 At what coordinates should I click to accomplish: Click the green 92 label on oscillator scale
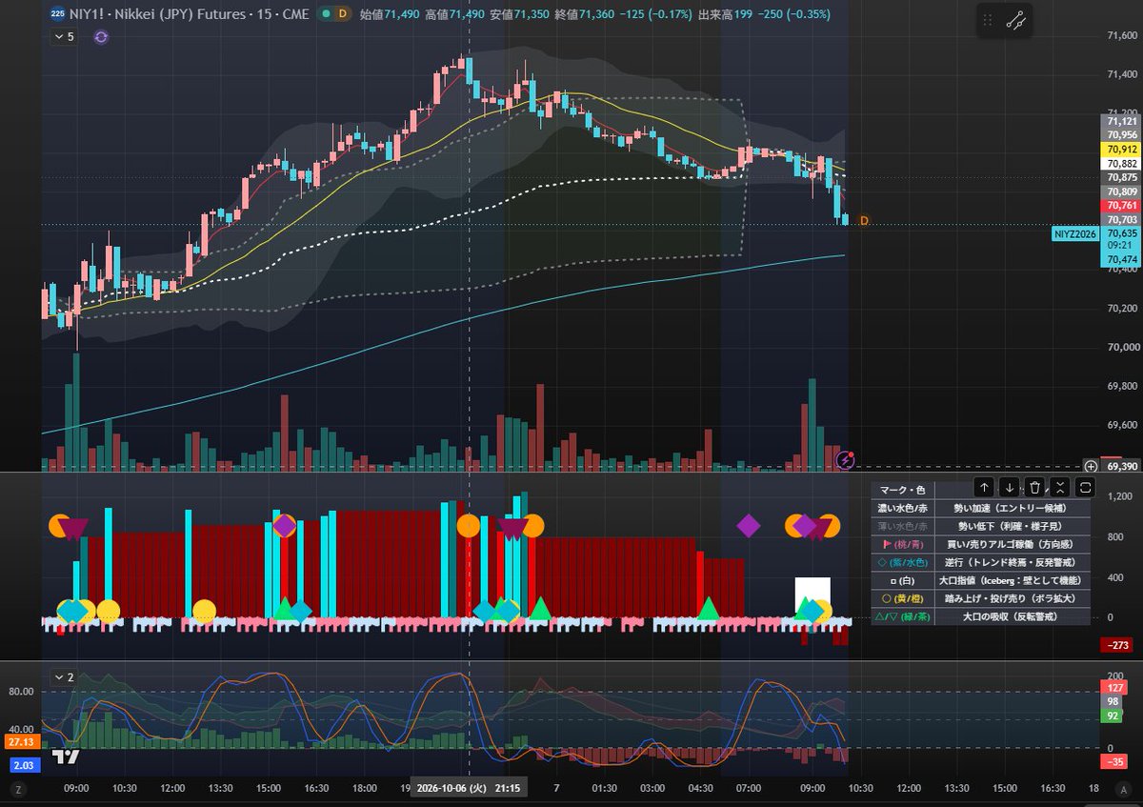point(1113,715)
